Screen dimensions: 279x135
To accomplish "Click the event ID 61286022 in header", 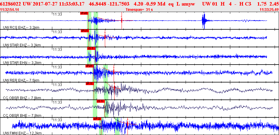I will [11, 4].
